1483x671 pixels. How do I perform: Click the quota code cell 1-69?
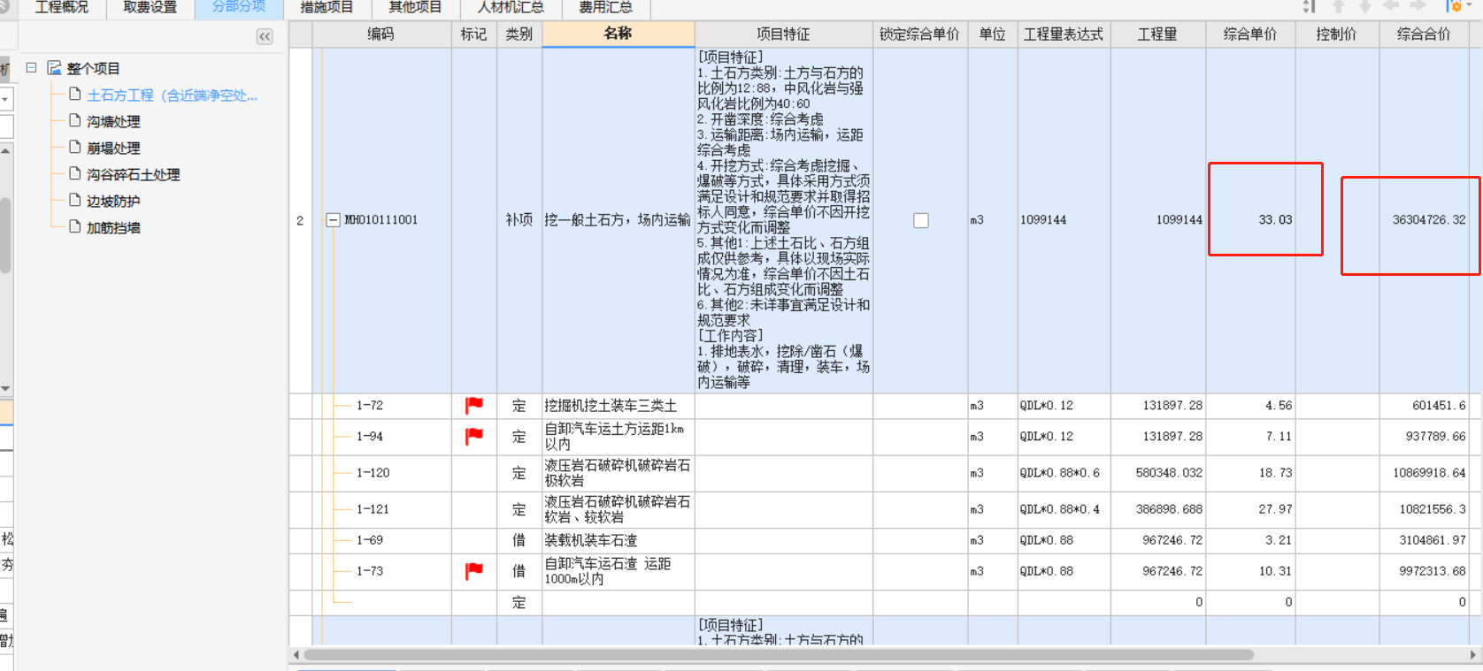click(369, 540)
